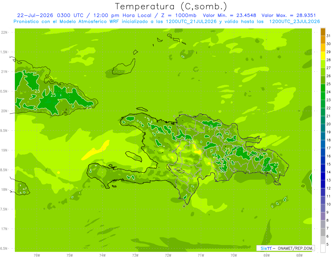
Task: Click the '73W' longitude axis label
Action: (x=135, y=255)
